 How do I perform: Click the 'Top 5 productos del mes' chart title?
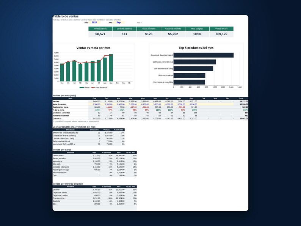coord(196,48)
